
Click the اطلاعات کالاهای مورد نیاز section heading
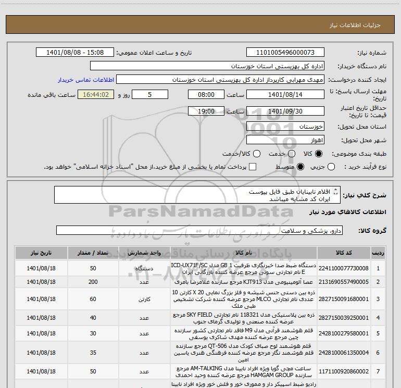tap(347, 212)
